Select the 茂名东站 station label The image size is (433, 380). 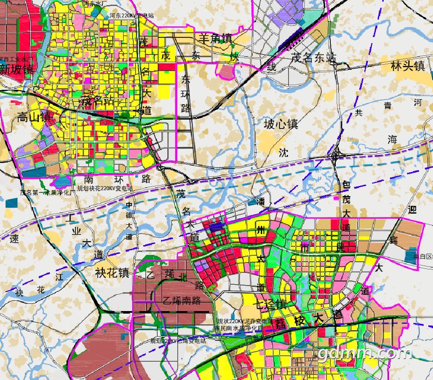pyautogui.click(x=314, y=57)
